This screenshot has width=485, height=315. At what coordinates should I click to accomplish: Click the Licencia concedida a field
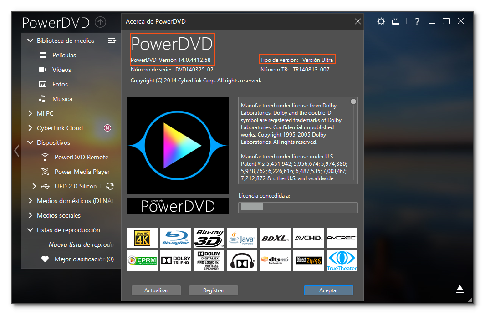[x=298, y=208]
